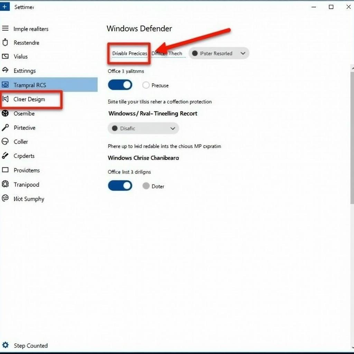Click the vertical scrollbar on the right
The image size is (354, 354).
coord(352,138)
